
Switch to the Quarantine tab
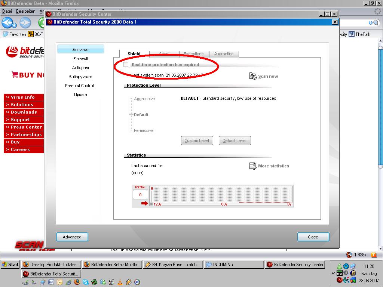[x=224, y=54]
